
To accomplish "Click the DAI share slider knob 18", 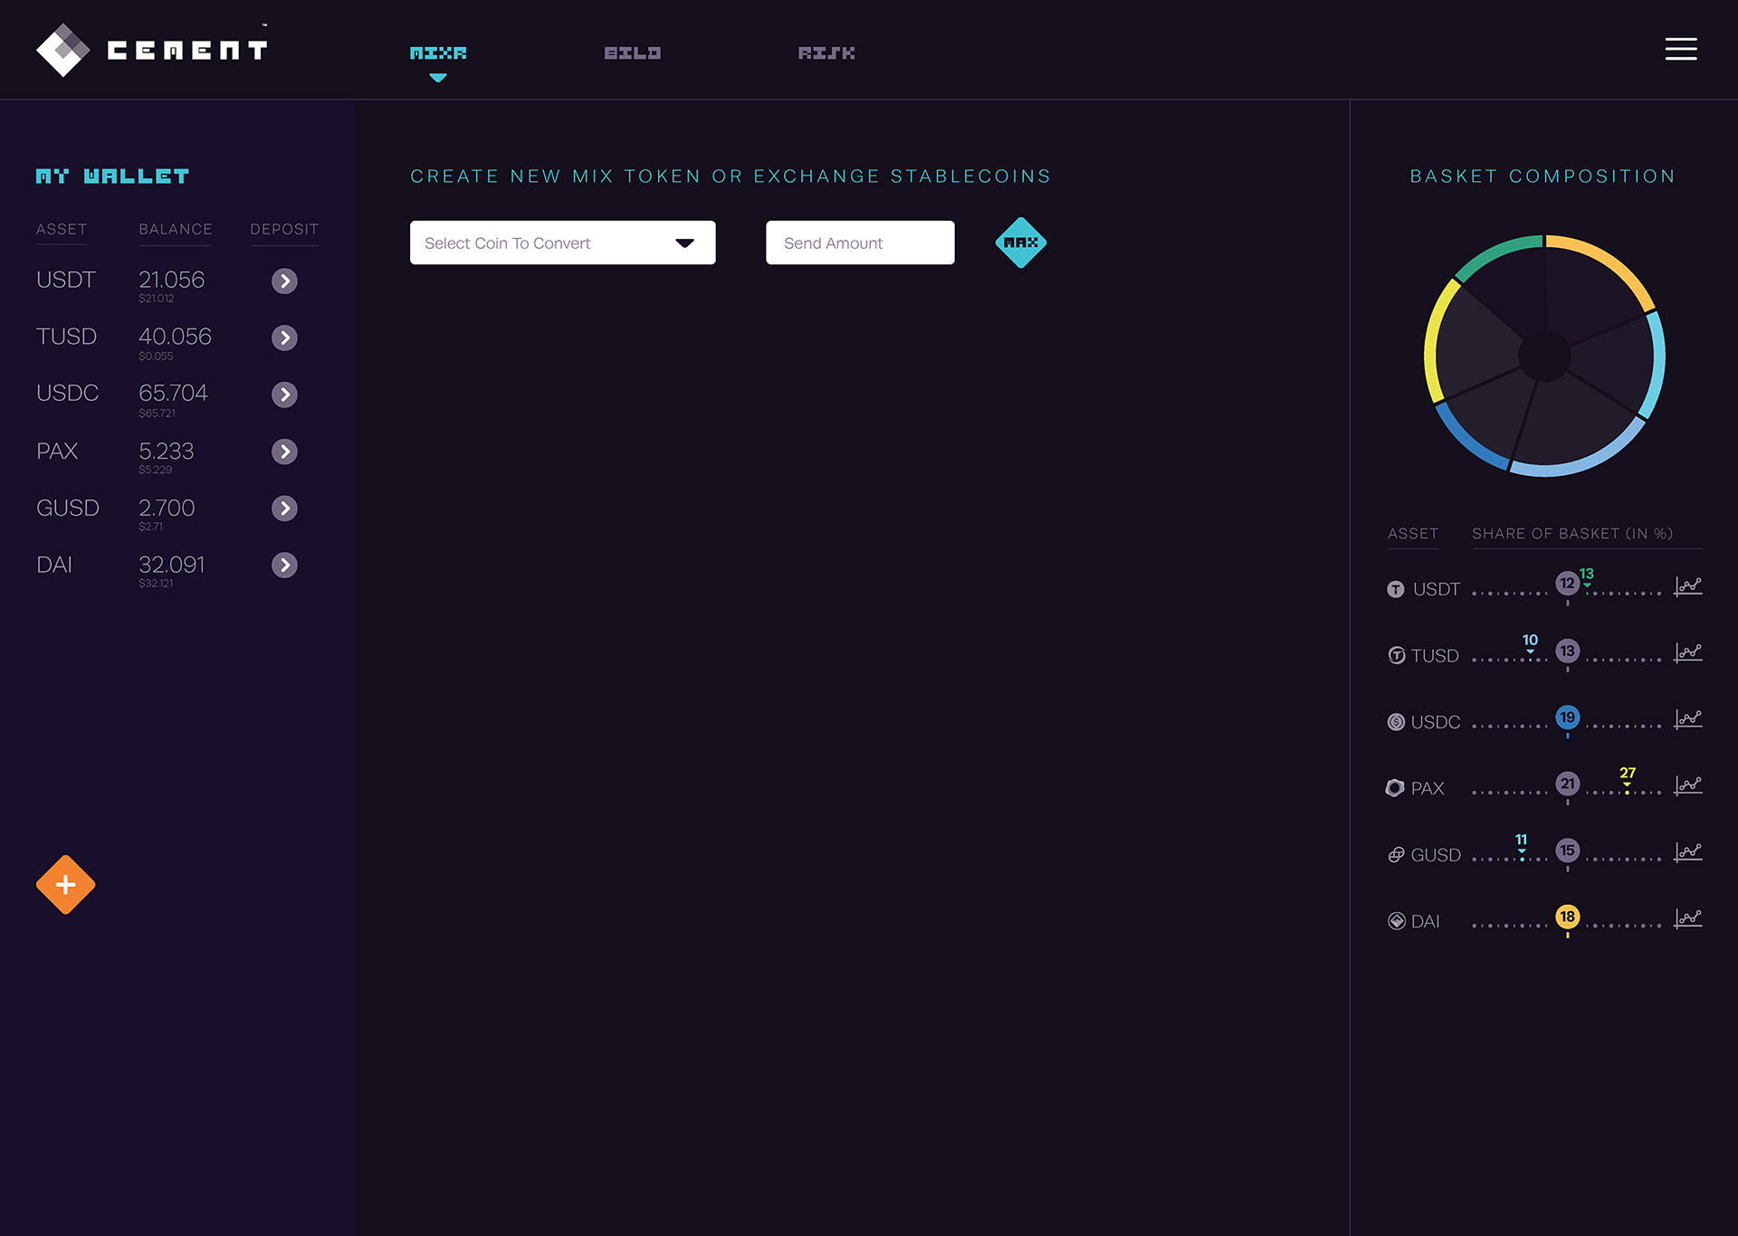I will (x=1567, y=917).
